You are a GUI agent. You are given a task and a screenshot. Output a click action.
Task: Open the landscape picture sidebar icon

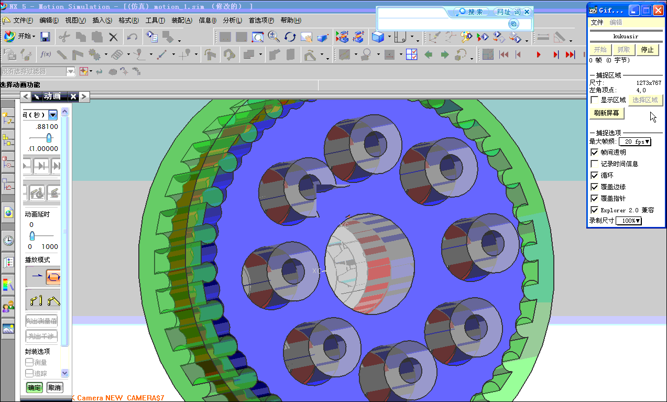(8, 329)
